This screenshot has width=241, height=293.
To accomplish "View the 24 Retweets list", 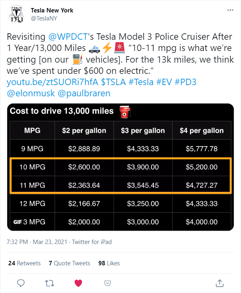I will [25, 263].
